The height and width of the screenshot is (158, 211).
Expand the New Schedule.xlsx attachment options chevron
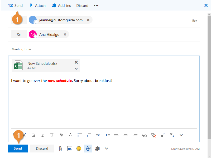coord(76,69)
